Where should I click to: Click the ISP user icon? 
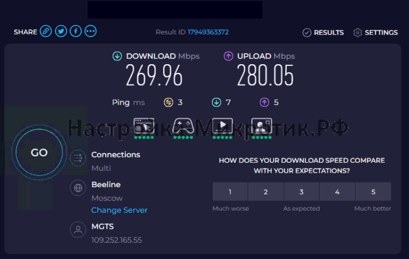pyautogui.click(x=78, y=230)
